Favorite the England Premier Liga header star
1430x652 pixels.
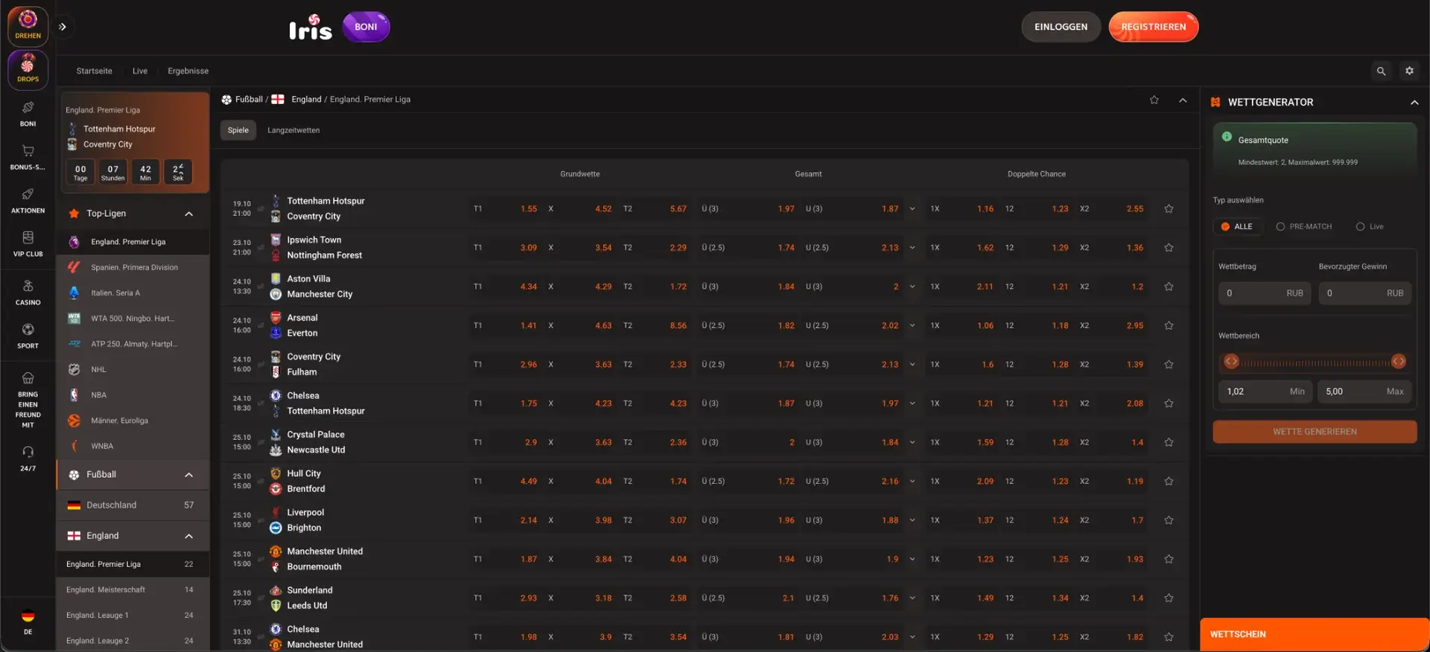tap(1154, 100)
